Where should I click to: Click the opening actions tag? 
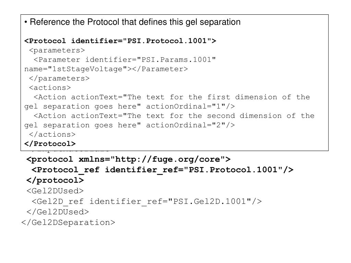point(50,88)
